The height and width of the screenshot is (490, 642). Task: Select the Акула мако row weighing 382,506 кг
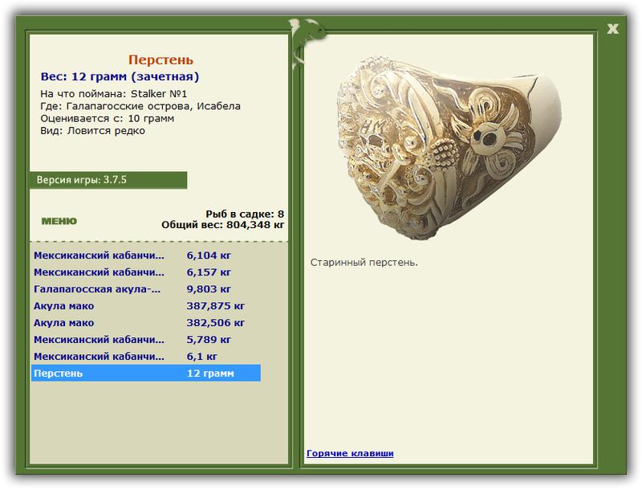[x=146, y=322]
